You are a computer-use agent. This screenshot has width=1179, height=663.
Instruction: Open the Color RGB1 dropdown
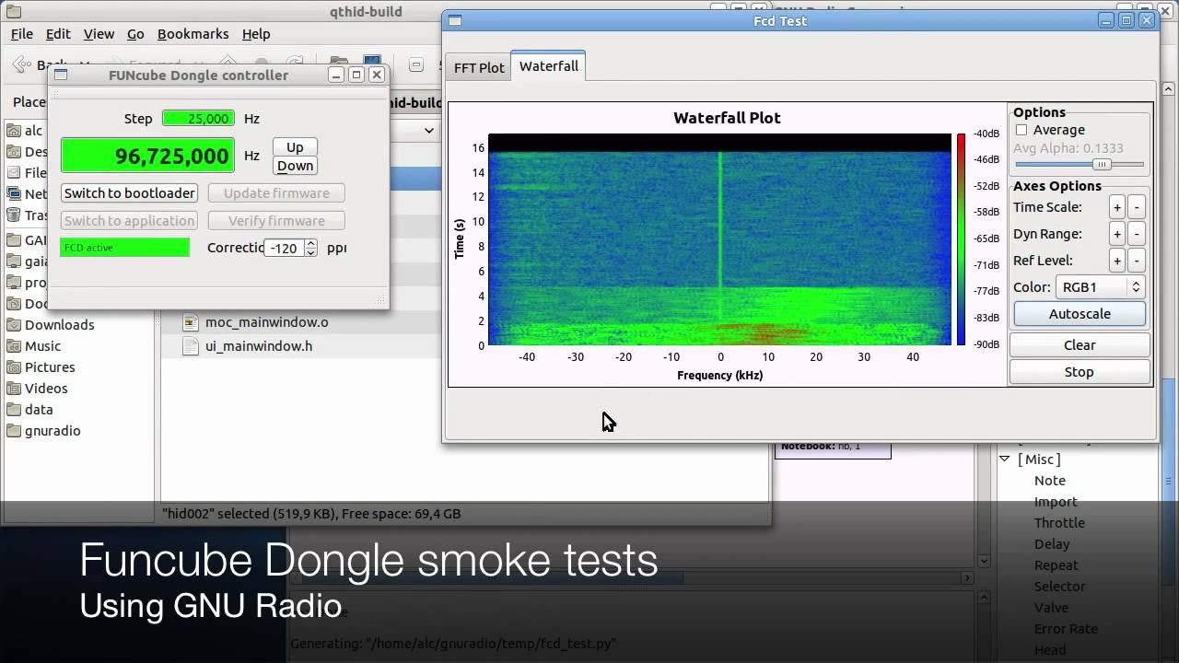pyautogui.click(x=1100, y=287)
